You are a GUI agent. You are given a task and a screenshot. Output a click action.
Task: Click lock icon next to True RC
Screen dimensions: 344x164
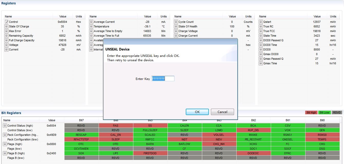(261, 26)
